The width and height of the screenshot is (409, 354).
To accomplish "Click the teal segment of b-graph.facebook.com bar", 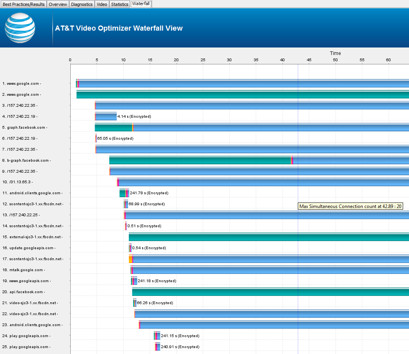I will click(x=200, y=161).
